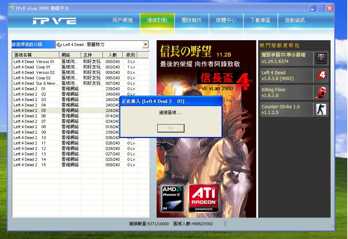Screen dimensions: 348x239
Task: Click the ATI Radeon Graphics badge
Action: 204,198
